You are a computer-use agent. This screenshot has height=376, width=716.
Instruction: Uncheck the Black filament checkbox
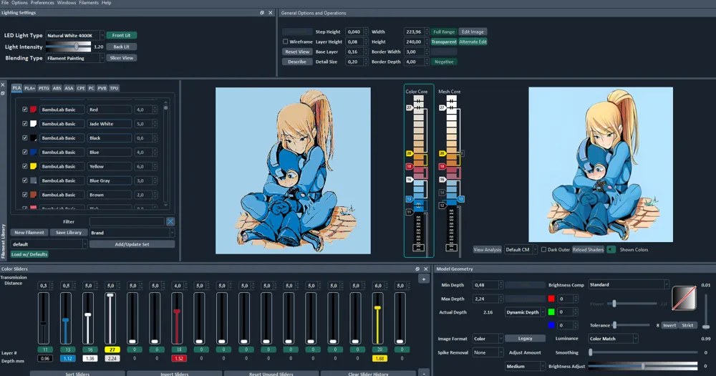point(25,138)
